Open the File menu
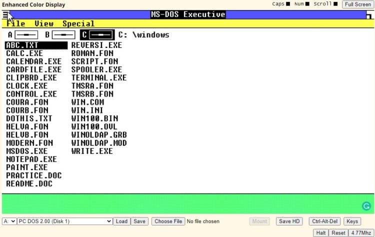The width and height of the screenshot is (375, 237). tap(16, 23)
